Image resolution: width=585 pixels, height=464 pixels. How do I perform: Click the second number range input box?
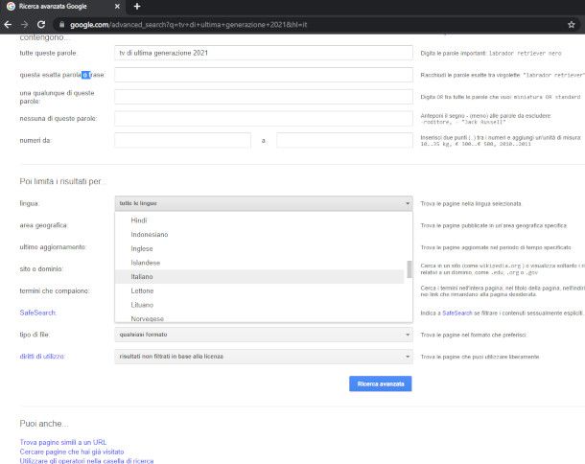344,140
